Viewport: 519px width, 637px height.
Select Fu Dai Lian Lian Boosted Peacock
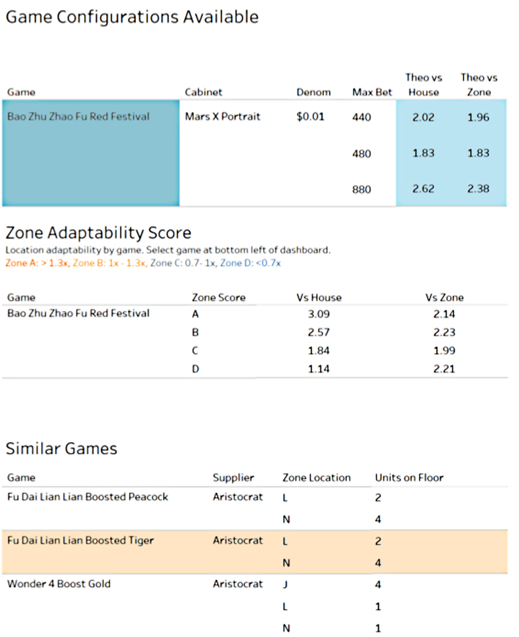[87, 497]
